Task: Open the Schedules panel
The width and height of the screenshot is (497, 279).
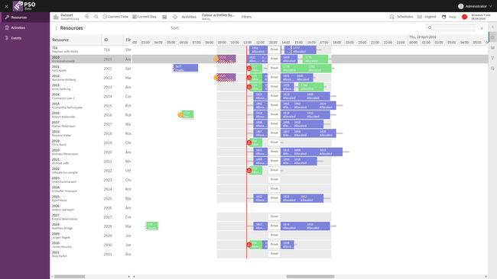Action: [x=401, y=17]
